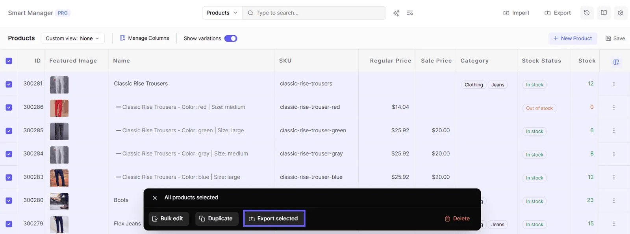Uncheck the row 300279 Flex Jeans checkbox

9,224
